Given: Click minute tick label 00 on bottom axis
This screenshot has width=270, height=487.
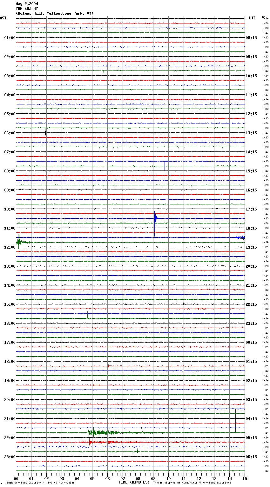Looking at the screenshot, I should [x=16, y=478].
